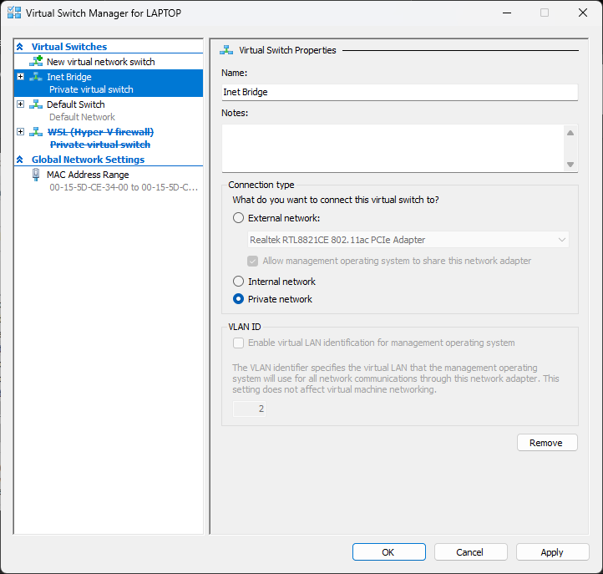Click the Virtual Switch Properties header icon
This screenshot has width=603, height=574.
click(225, 50)
